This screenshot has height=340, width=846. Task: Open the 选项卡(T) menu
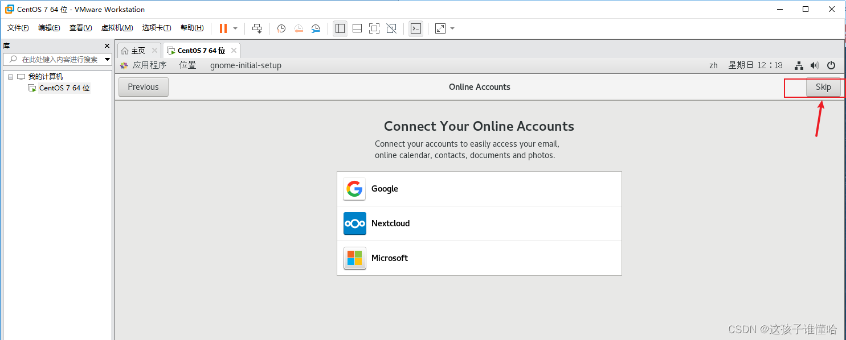[x=157, y=28]
